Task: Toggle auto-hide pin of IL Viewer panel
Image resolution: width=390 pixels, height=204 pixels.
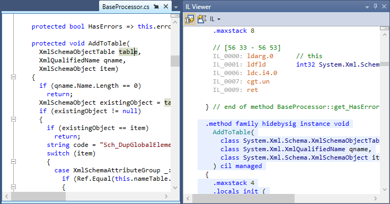Action: pos(375,7)
